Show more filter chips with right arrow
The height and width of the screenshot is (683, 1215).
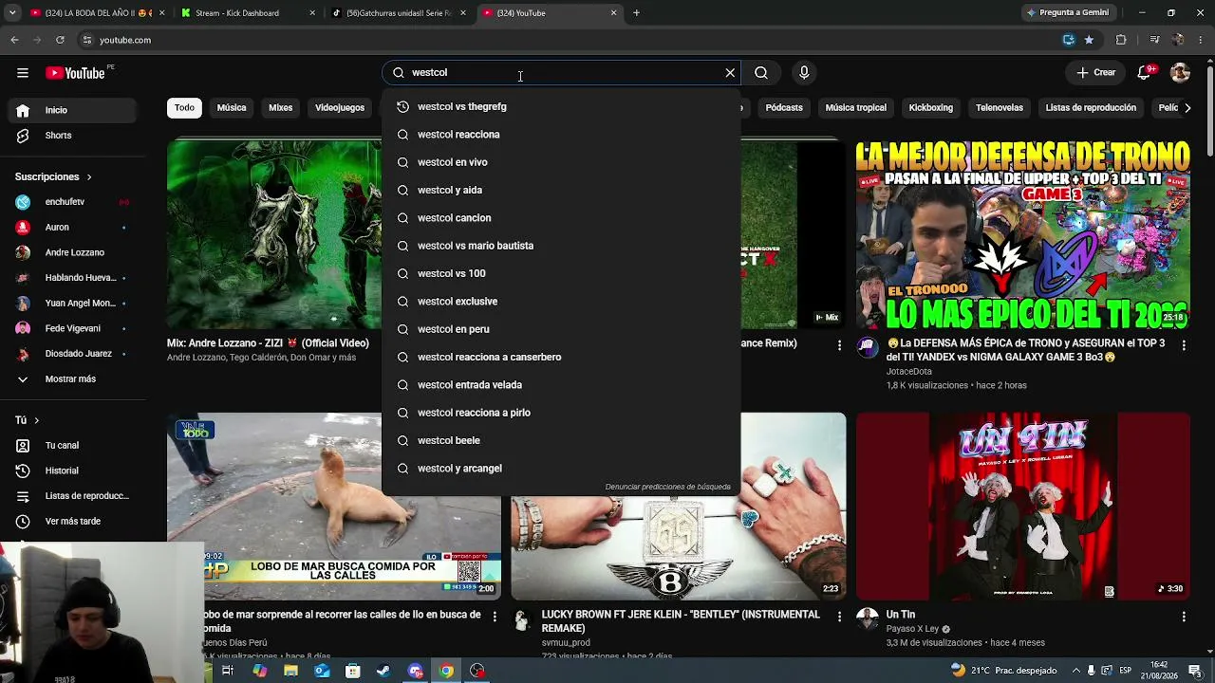[x=1187, y=108]
